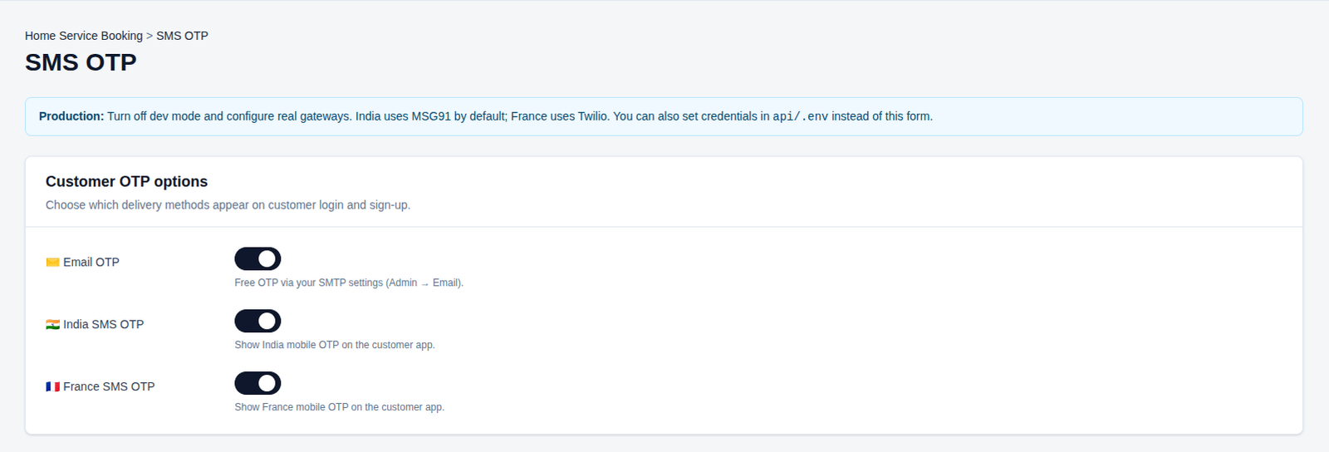Select the SMS OTP breadcrumb item
Image resolution: width=1329 pixels, height=452 pixels.
[x=183, y=36]
